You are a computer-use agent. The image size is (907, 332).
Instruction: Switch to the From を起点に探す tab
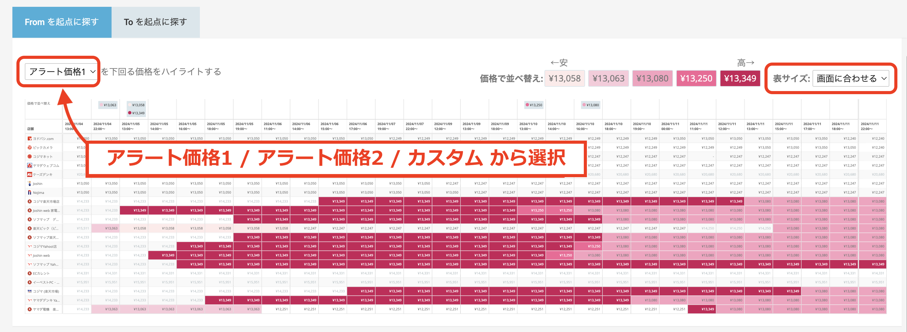click(62, 22)
